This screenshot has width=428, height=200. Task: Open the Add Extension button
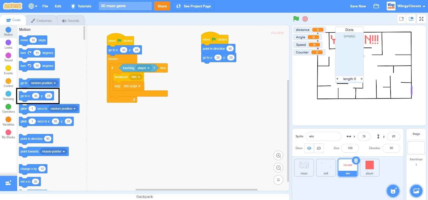coord(8,183)
